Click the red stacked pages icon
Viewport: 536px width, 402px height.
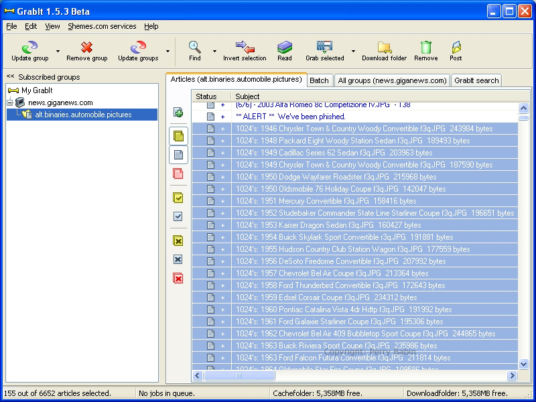pos(178,174)
